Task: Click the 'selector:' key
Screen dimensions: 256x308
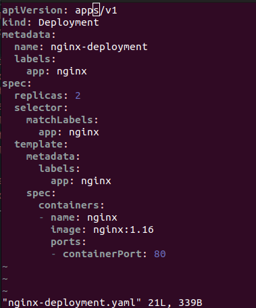Action: click(x=41, y=108)
